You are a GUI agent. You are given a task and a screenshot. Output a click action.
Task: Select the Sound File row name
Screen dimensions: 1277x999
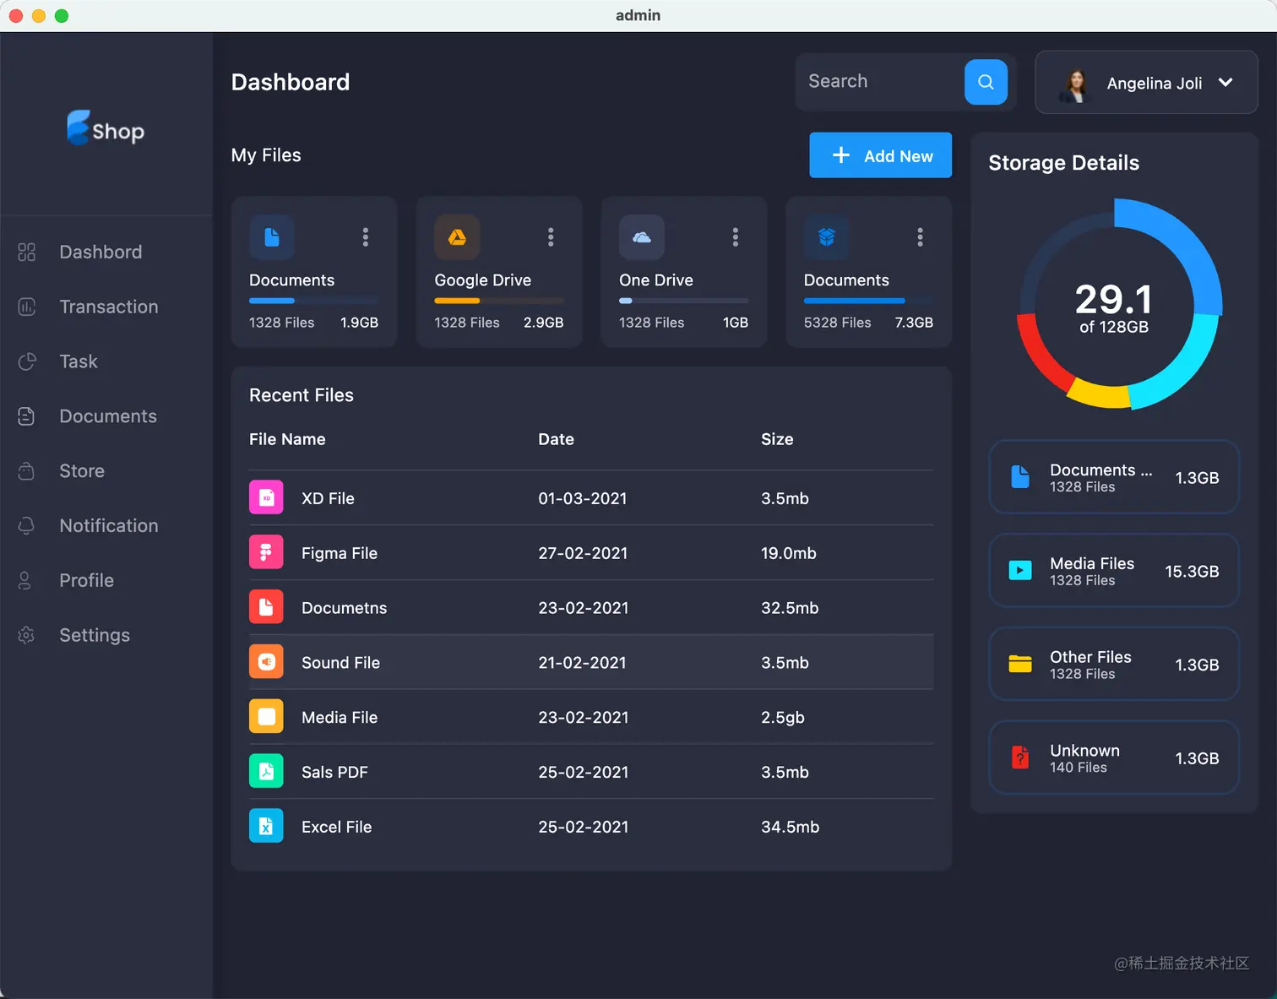pyautogui.click(x=340, y=663)
